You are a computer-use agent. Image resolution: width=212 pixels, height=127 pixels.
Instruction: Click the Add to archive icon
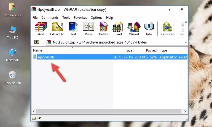click(41, 29)
